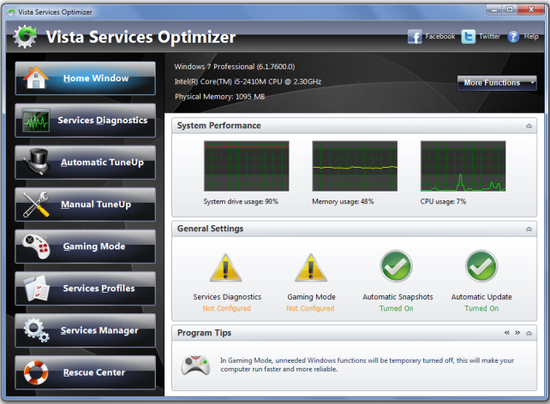This screenshot has height=404, width=550.
Task: Click the Physical Memory: 1095 MB text
Action: click(x=219, y=97)
